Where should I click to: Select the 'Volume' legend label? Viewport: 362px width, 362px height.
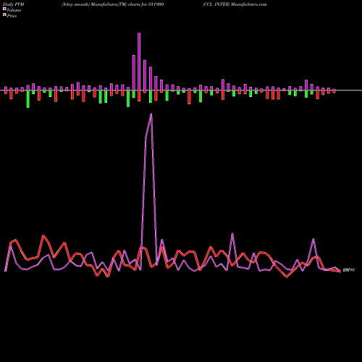pyautogui.click(x=14, y=10)
